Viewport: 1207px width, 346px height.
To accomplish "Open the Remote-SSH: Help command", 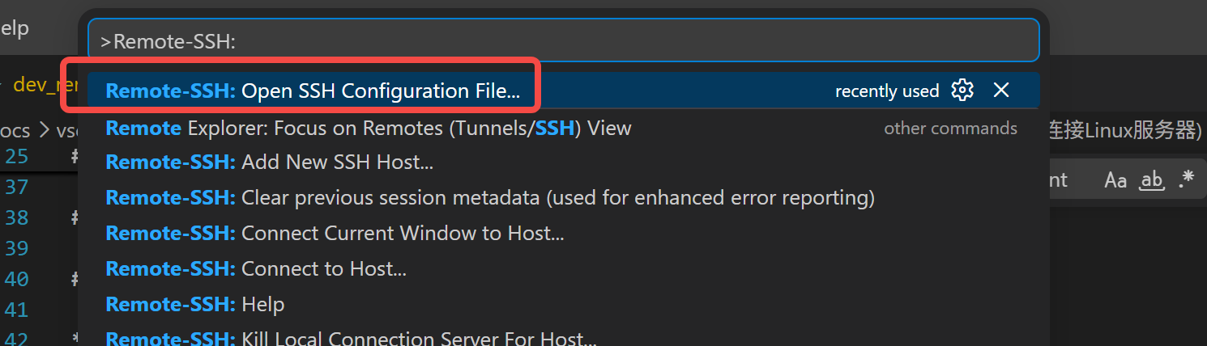I will point(563,304).
